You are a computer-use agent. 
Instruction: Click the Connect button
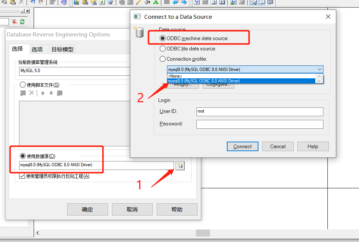pyautogui.click(x=243, y=146)
